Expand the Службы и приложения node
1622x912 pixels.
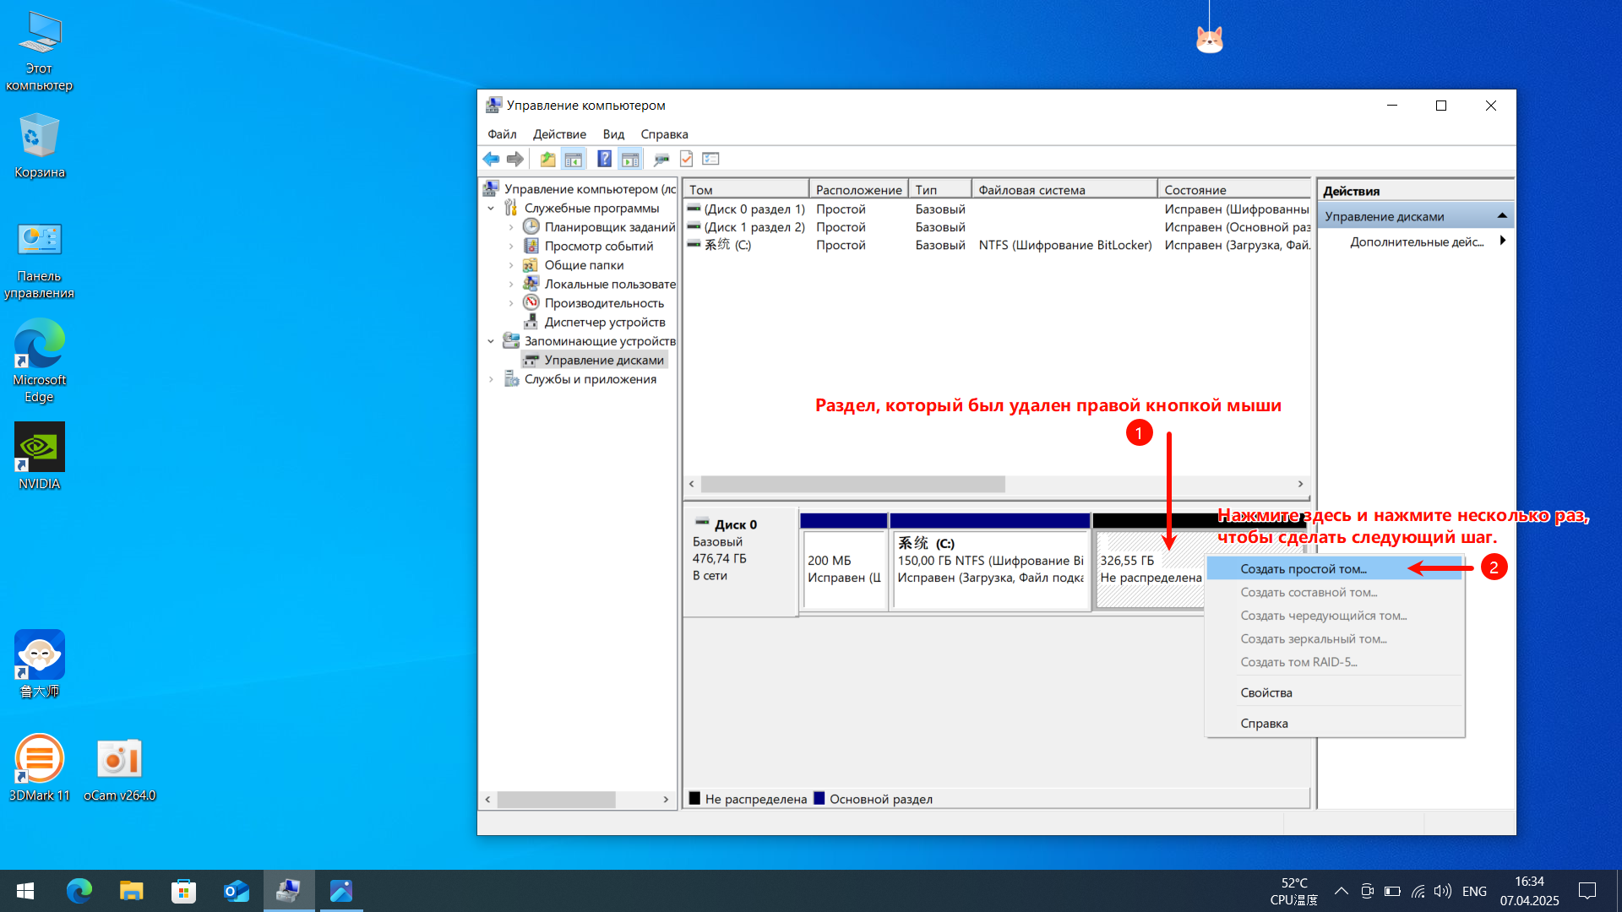tap(491, 379)
